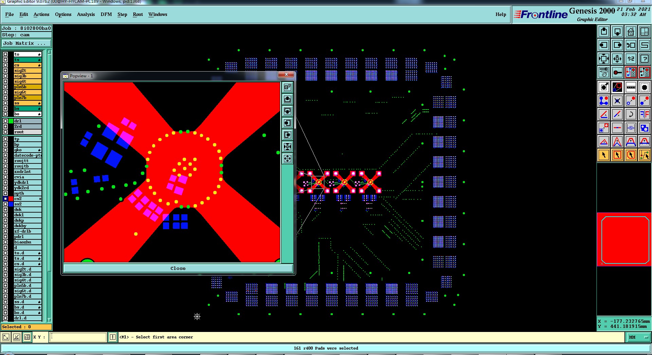Click the delete feature X icon
652x355 pixels.
click(x=617, y=101)
